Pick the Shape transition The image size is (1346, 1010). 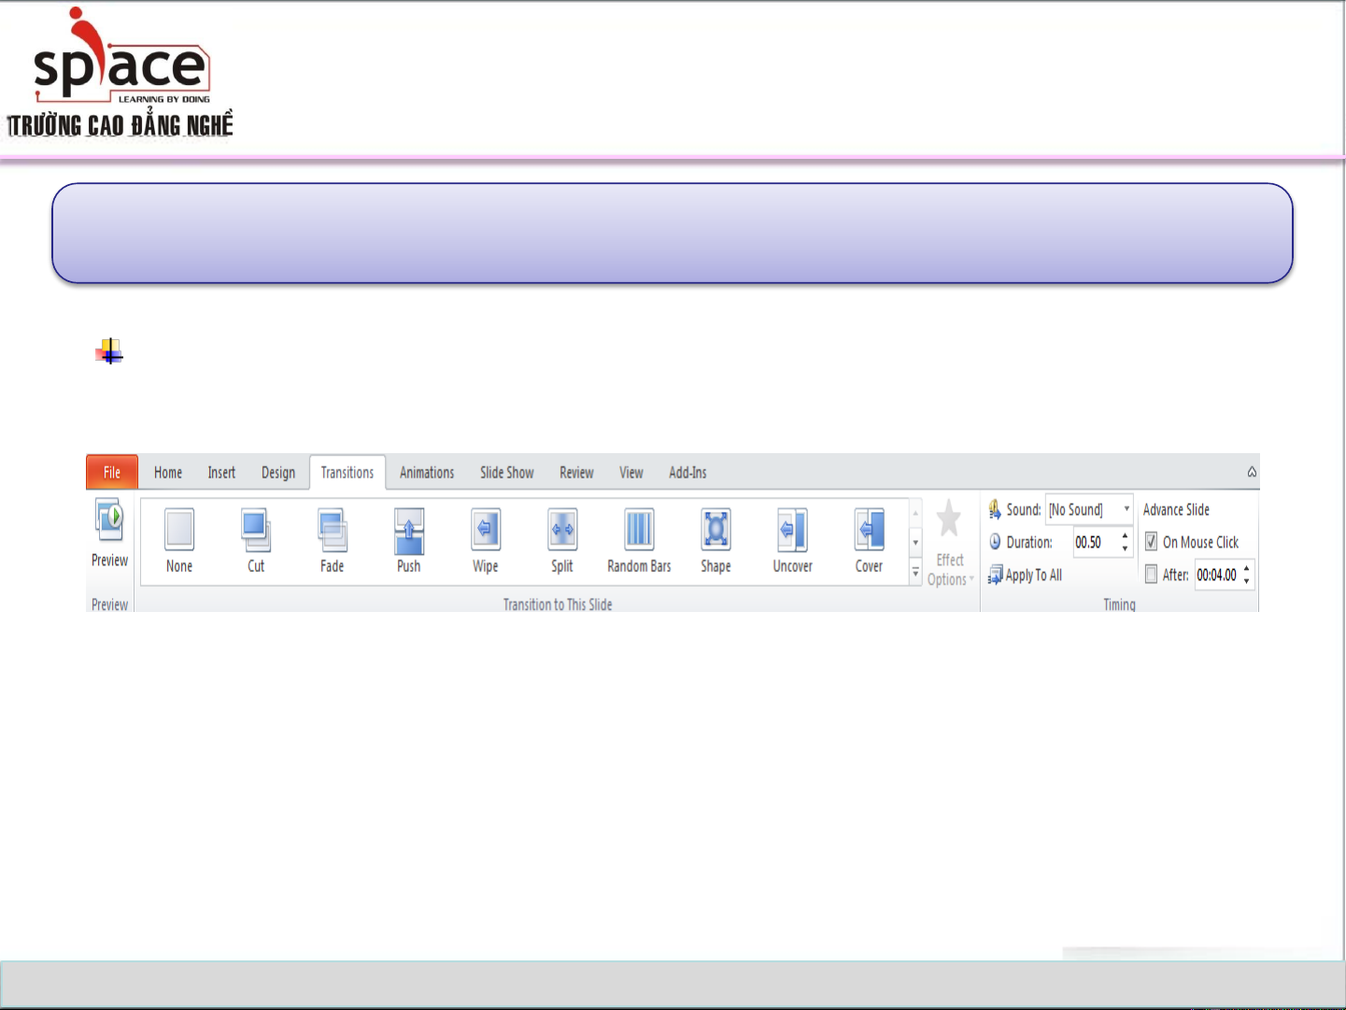(716, 531)
